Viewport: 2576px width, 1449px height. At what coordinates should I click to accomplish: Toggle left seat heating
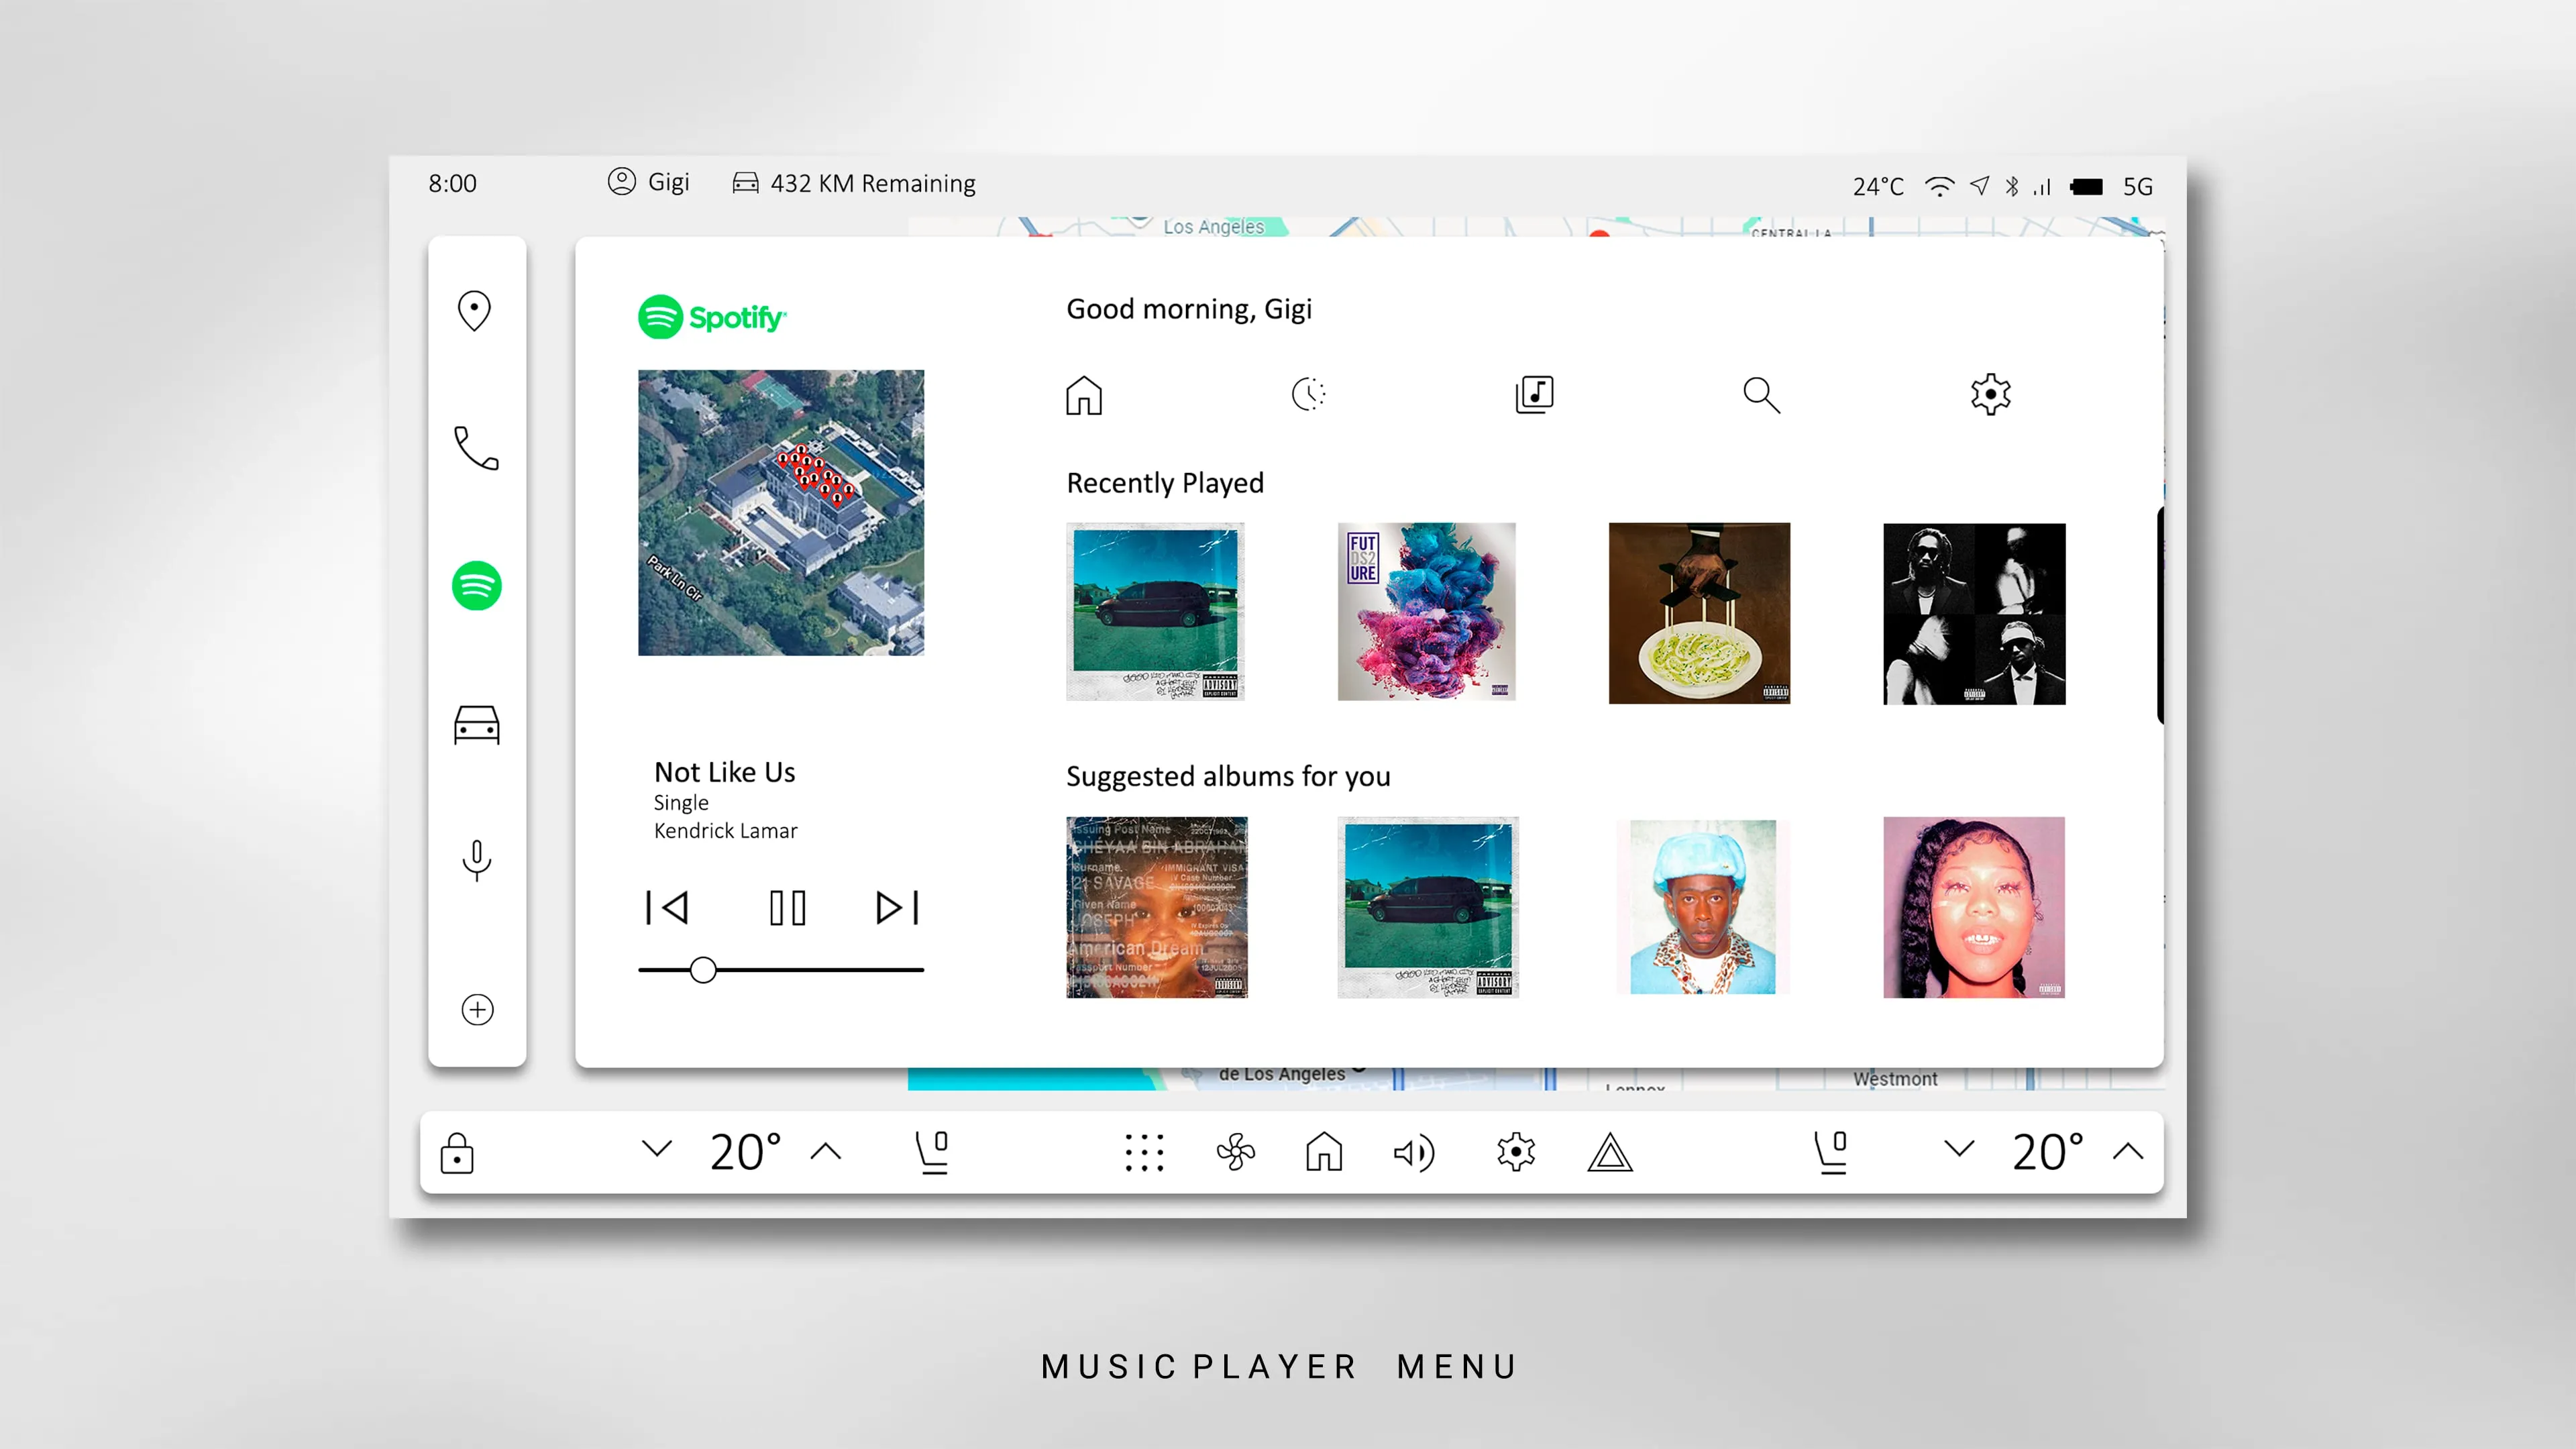tap(932, 1152)
